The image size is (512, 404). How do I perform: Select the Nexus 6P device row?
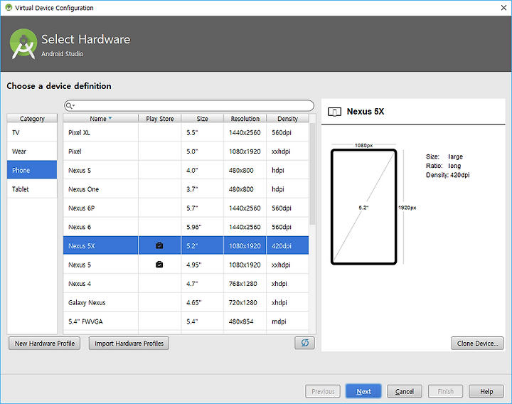pos(186,208)
